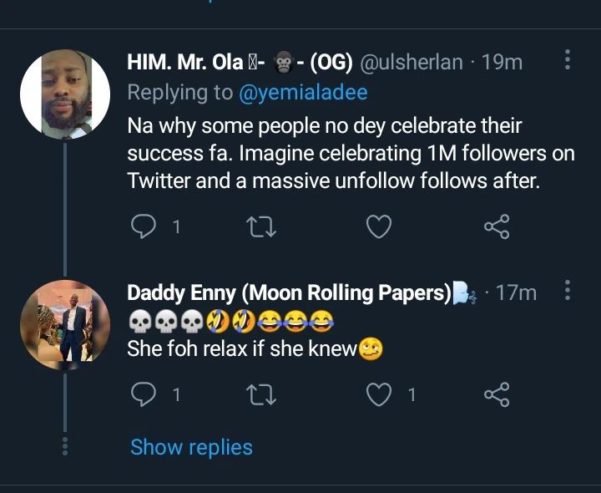The width and height of the screenshot is (601, 493).
Task: Reply to Mr. Ola's tweet
Action: tap(144, 226)
